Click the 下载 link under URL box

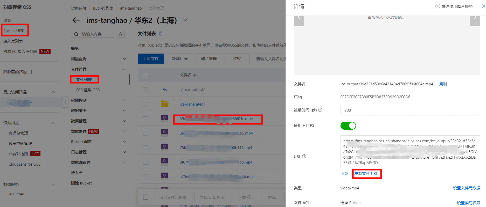coord(344,174)
